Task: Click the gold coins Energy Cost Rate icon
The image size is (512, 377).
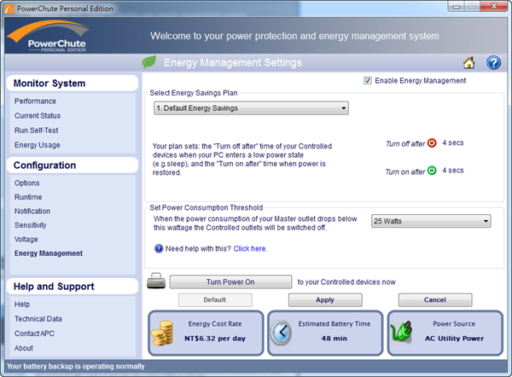Action: coord(163,335)
